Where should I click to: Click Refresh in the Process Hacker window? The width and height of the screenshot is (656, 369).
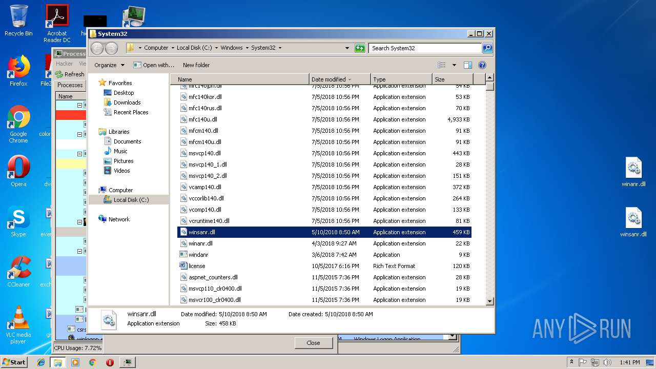pyautogui.click(x=70, y=74)
